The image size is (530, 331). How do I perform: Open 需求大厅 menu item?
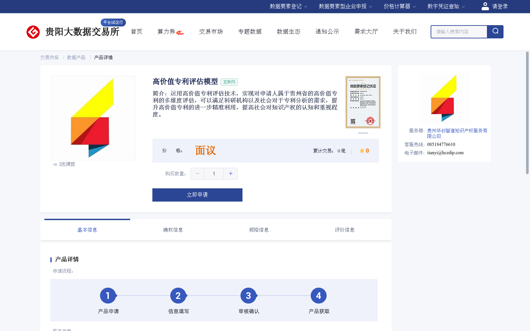coord(366,31)
